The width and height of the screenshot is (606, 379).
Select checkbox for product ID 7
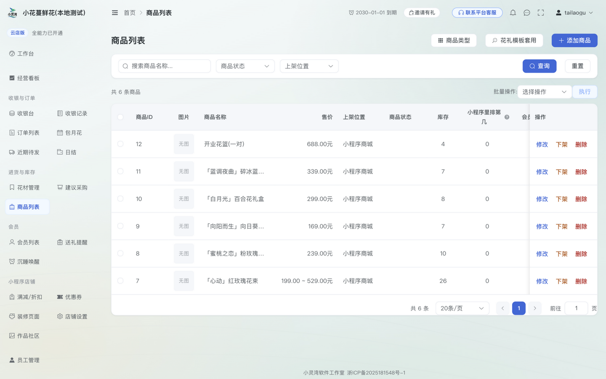point(120,281)
